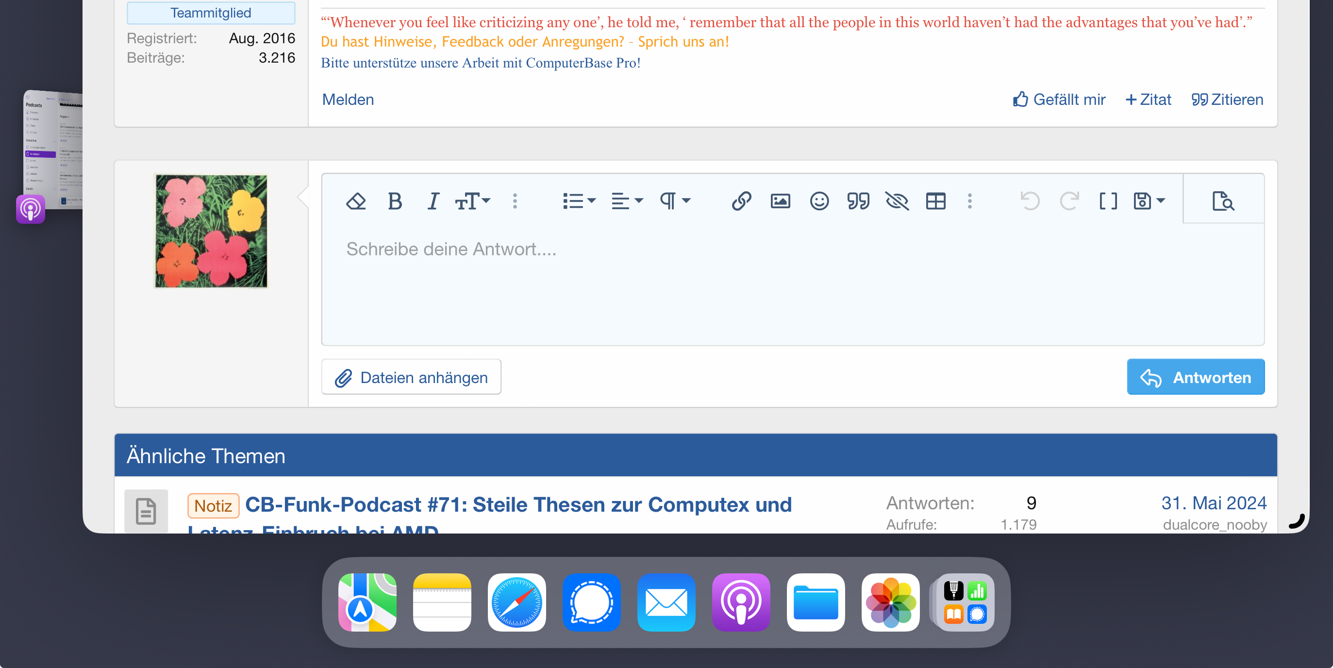Viewport: 1333px width, 668px height.
Task: Click the insert image icon
Action: click(x=780, y=201)
